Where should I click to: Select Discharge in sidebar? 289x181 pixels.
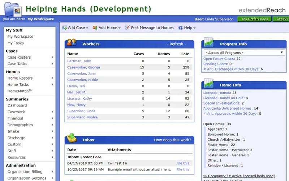pos(16,138)
